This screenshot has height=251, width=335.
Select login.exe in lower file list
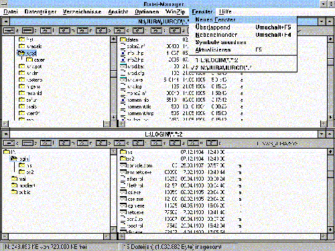(x=132, y=205)
